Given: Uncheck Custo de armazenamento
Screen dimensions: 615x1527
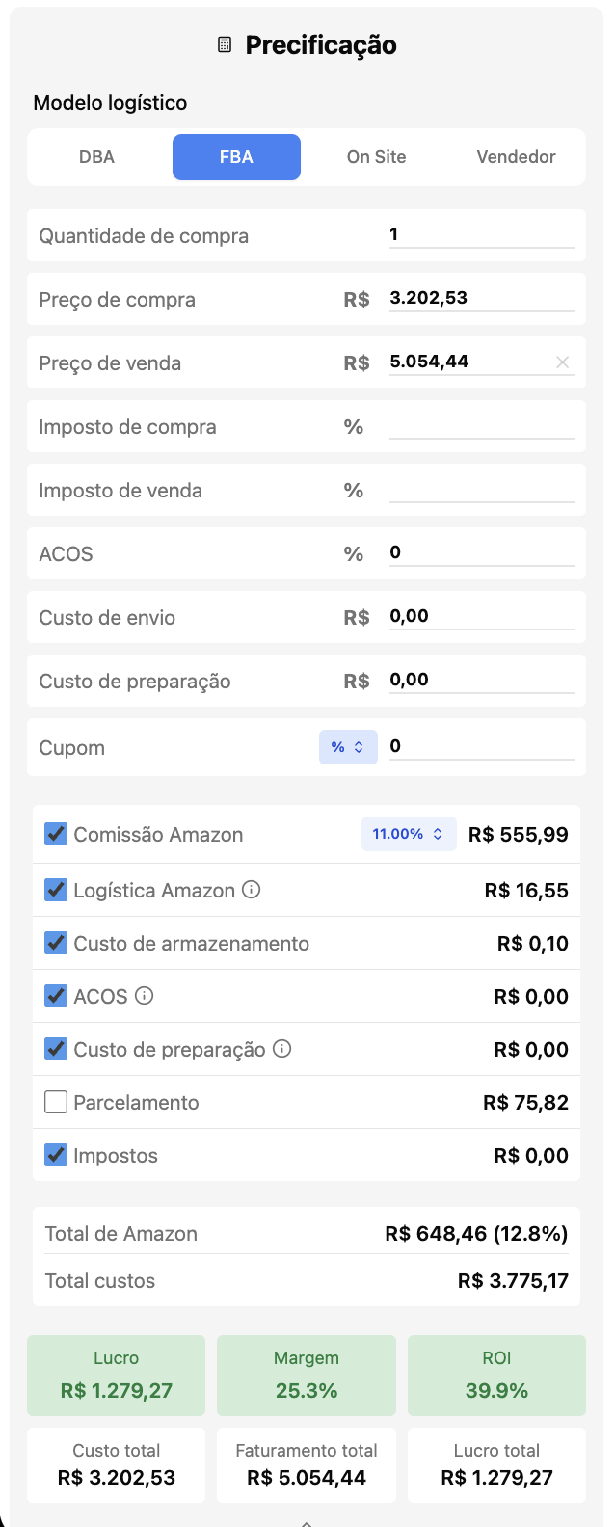Looking at the screenshot, I should pyautogui.click(x=55, y=943).
